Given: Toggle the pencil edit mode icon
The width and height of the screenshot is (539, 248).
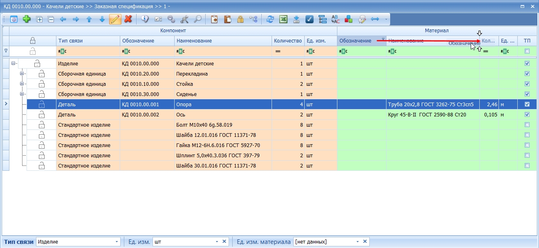Looking at the screenshot, I should (x=115, y=19).
